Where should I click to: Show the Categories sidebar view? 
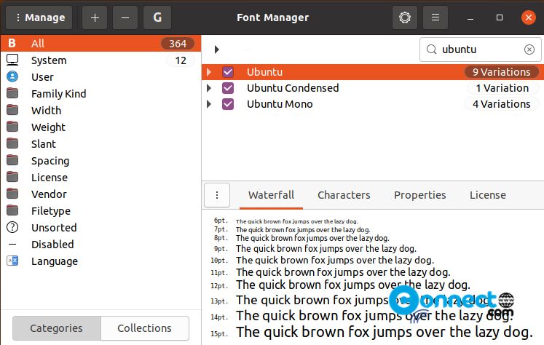coord(57,328)
